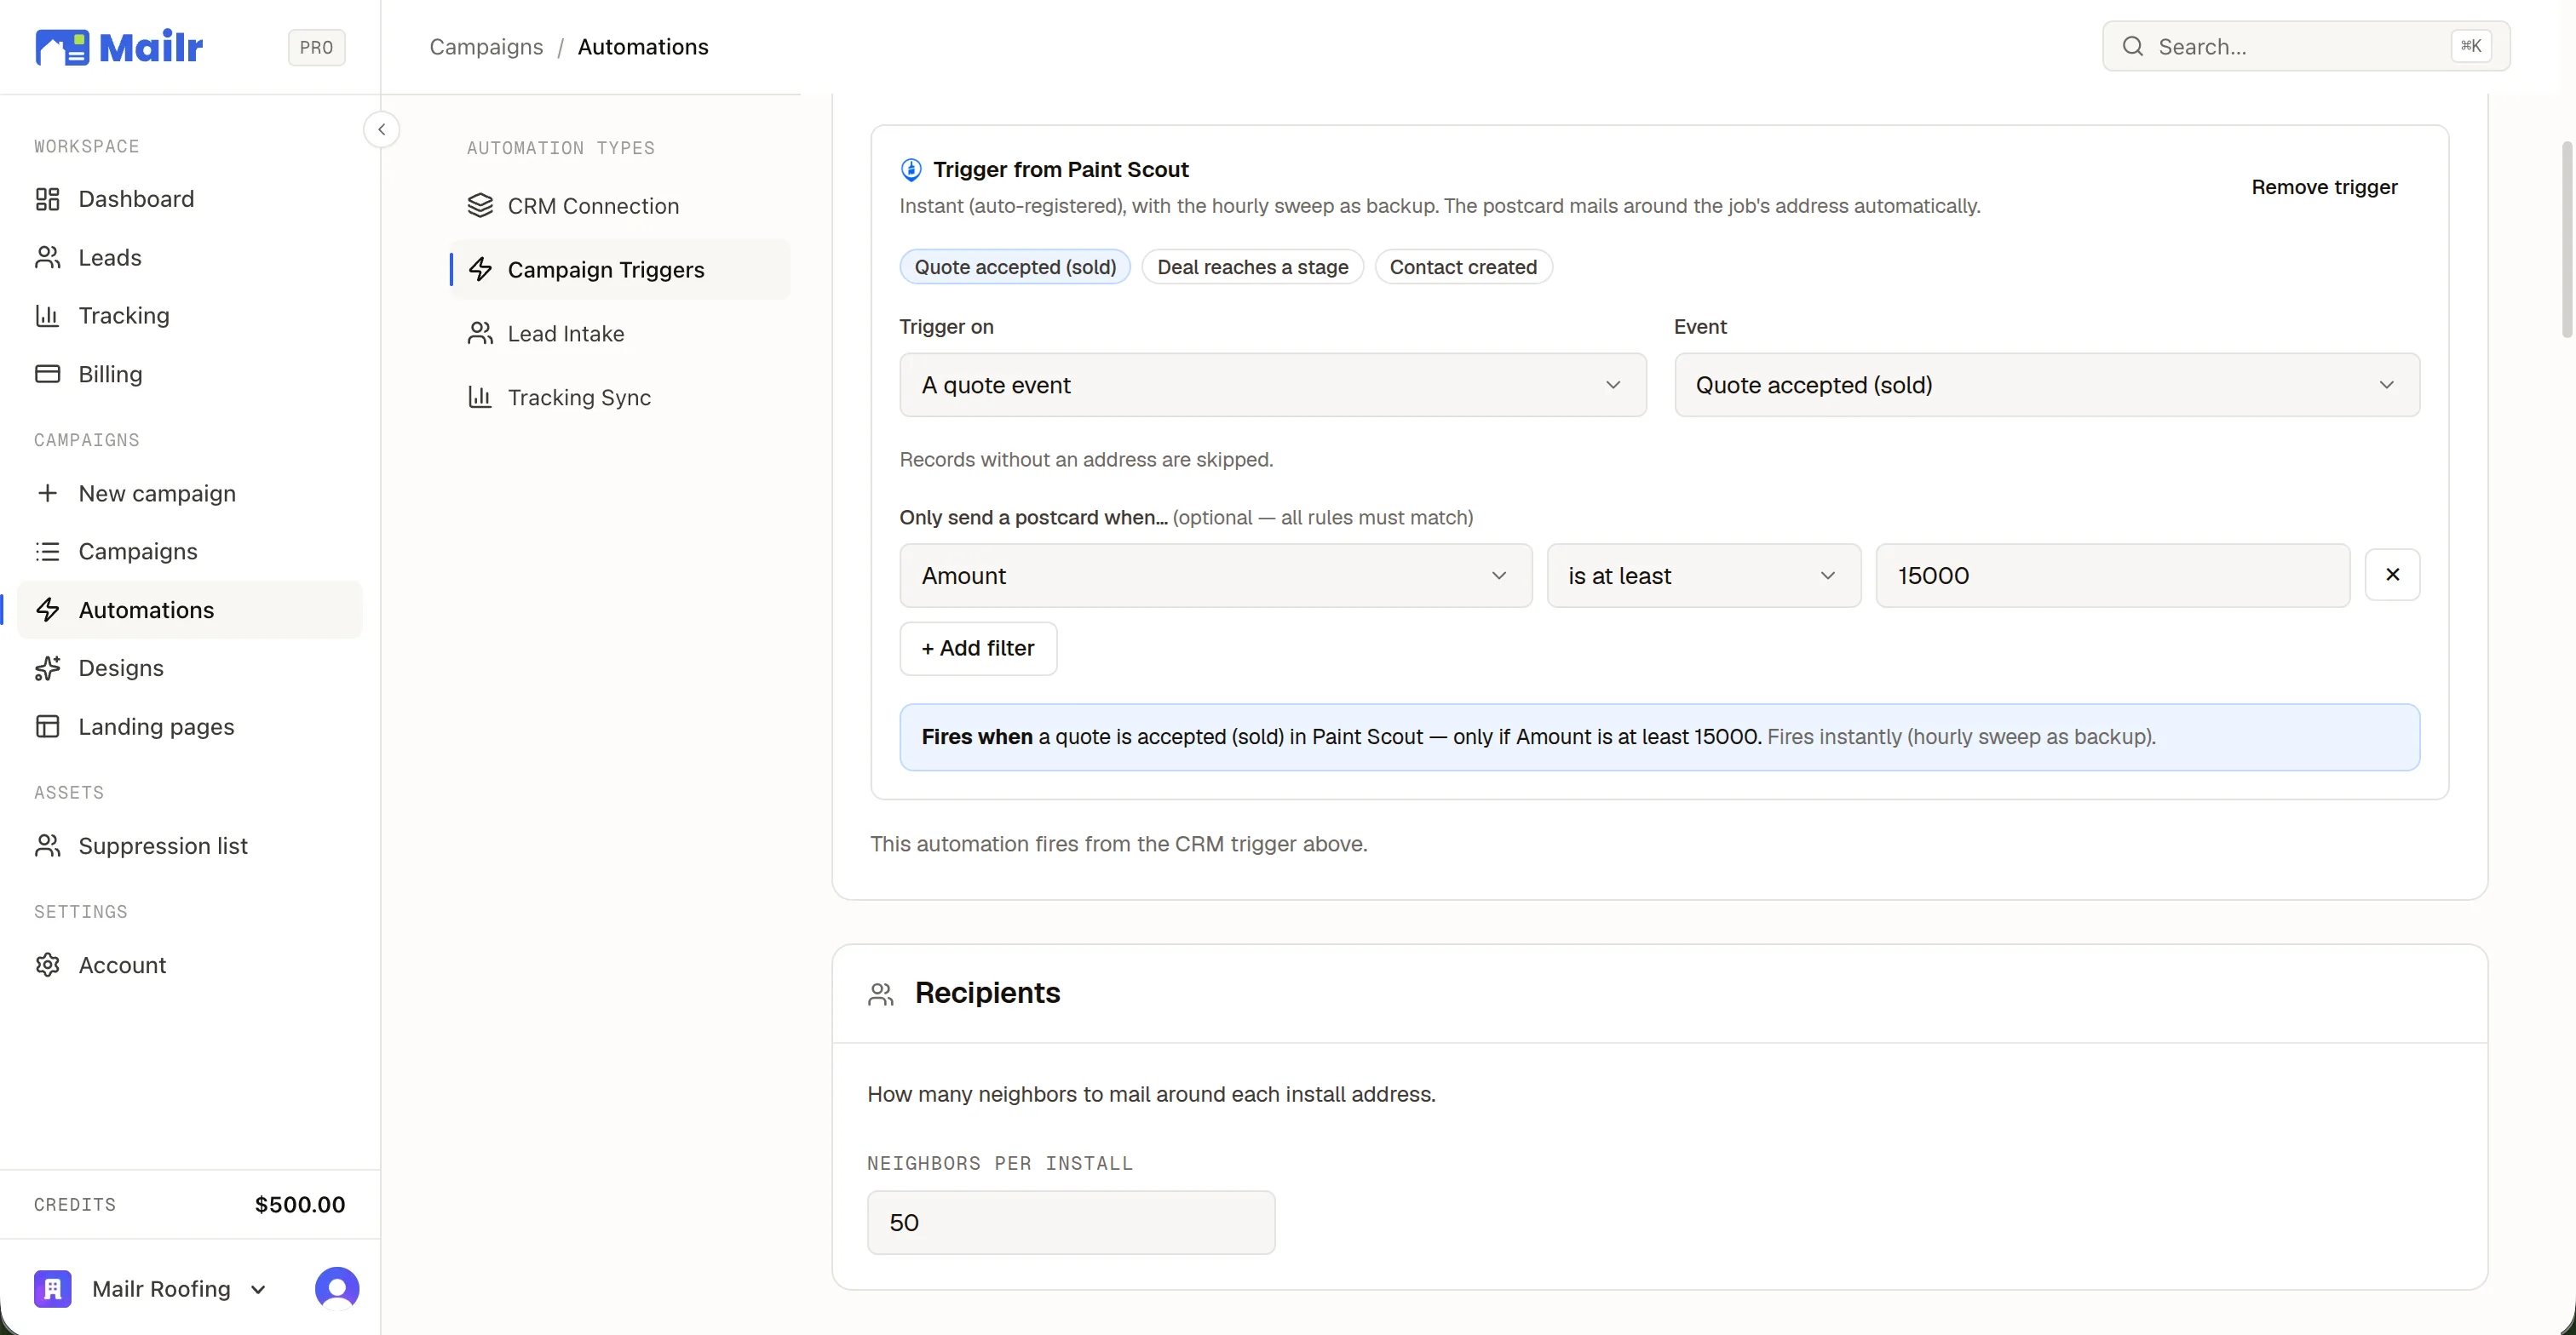Click the Automations lightning icon in the workspace sidebar
The image size is (2576, 1335).
(x=47, y=610)
